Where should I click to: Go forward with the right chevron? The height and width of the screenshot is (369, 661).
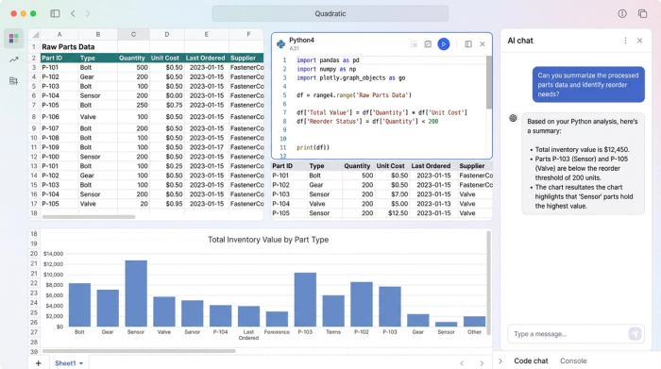tap(88, 13)
